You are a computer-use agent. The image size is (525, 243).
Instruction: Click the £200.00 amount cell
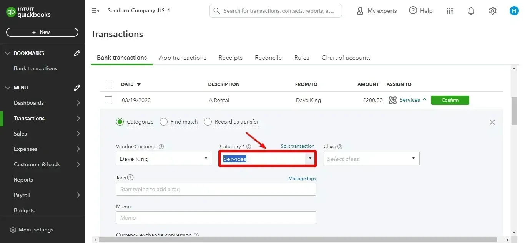373,100
